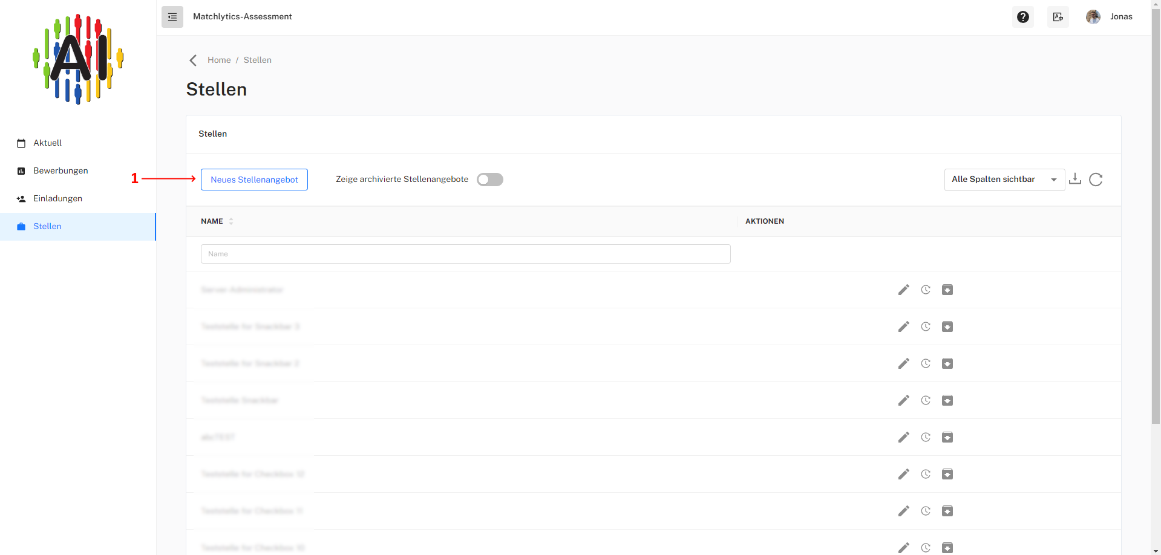Open history for Teststelle for Checkbox 12
This screenshot has width=1161, height=555.
[926, 474]
